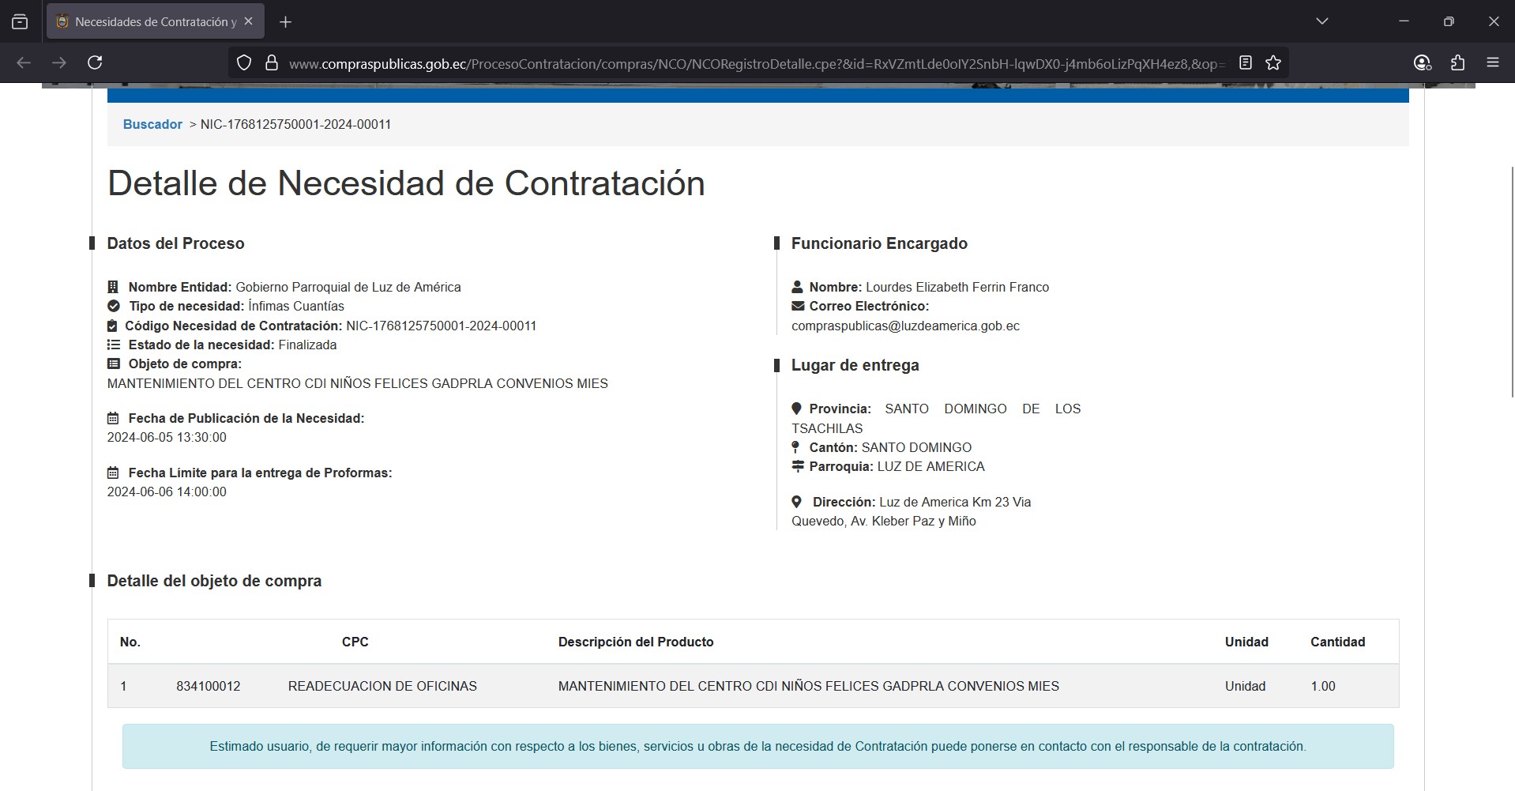This screenshot has height=791, width=1515.
Task: Click the clipboard icon by Código Necesidad
Action: pos(112,326)
